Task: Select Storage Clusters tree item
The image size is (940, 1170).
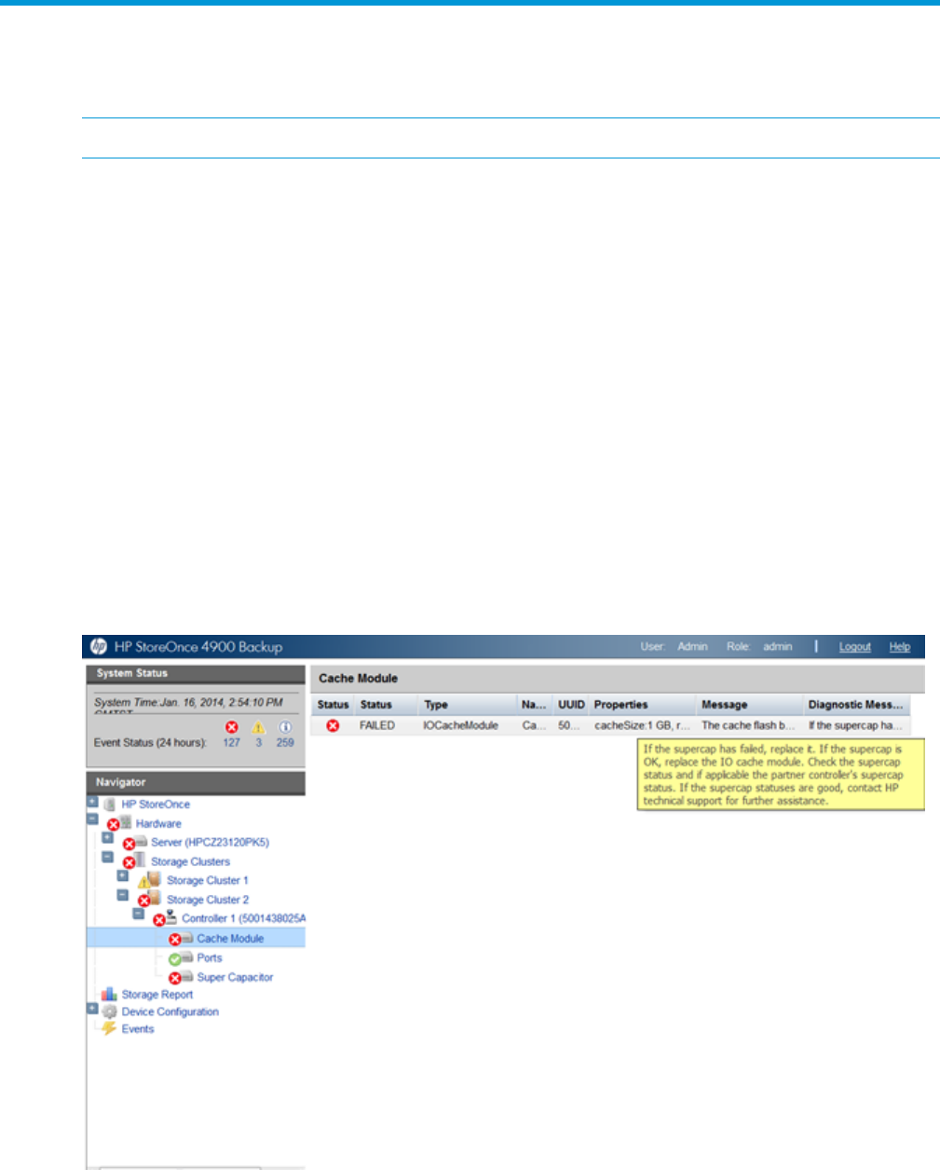Action: pyautogui.click(x=190, y=862)
